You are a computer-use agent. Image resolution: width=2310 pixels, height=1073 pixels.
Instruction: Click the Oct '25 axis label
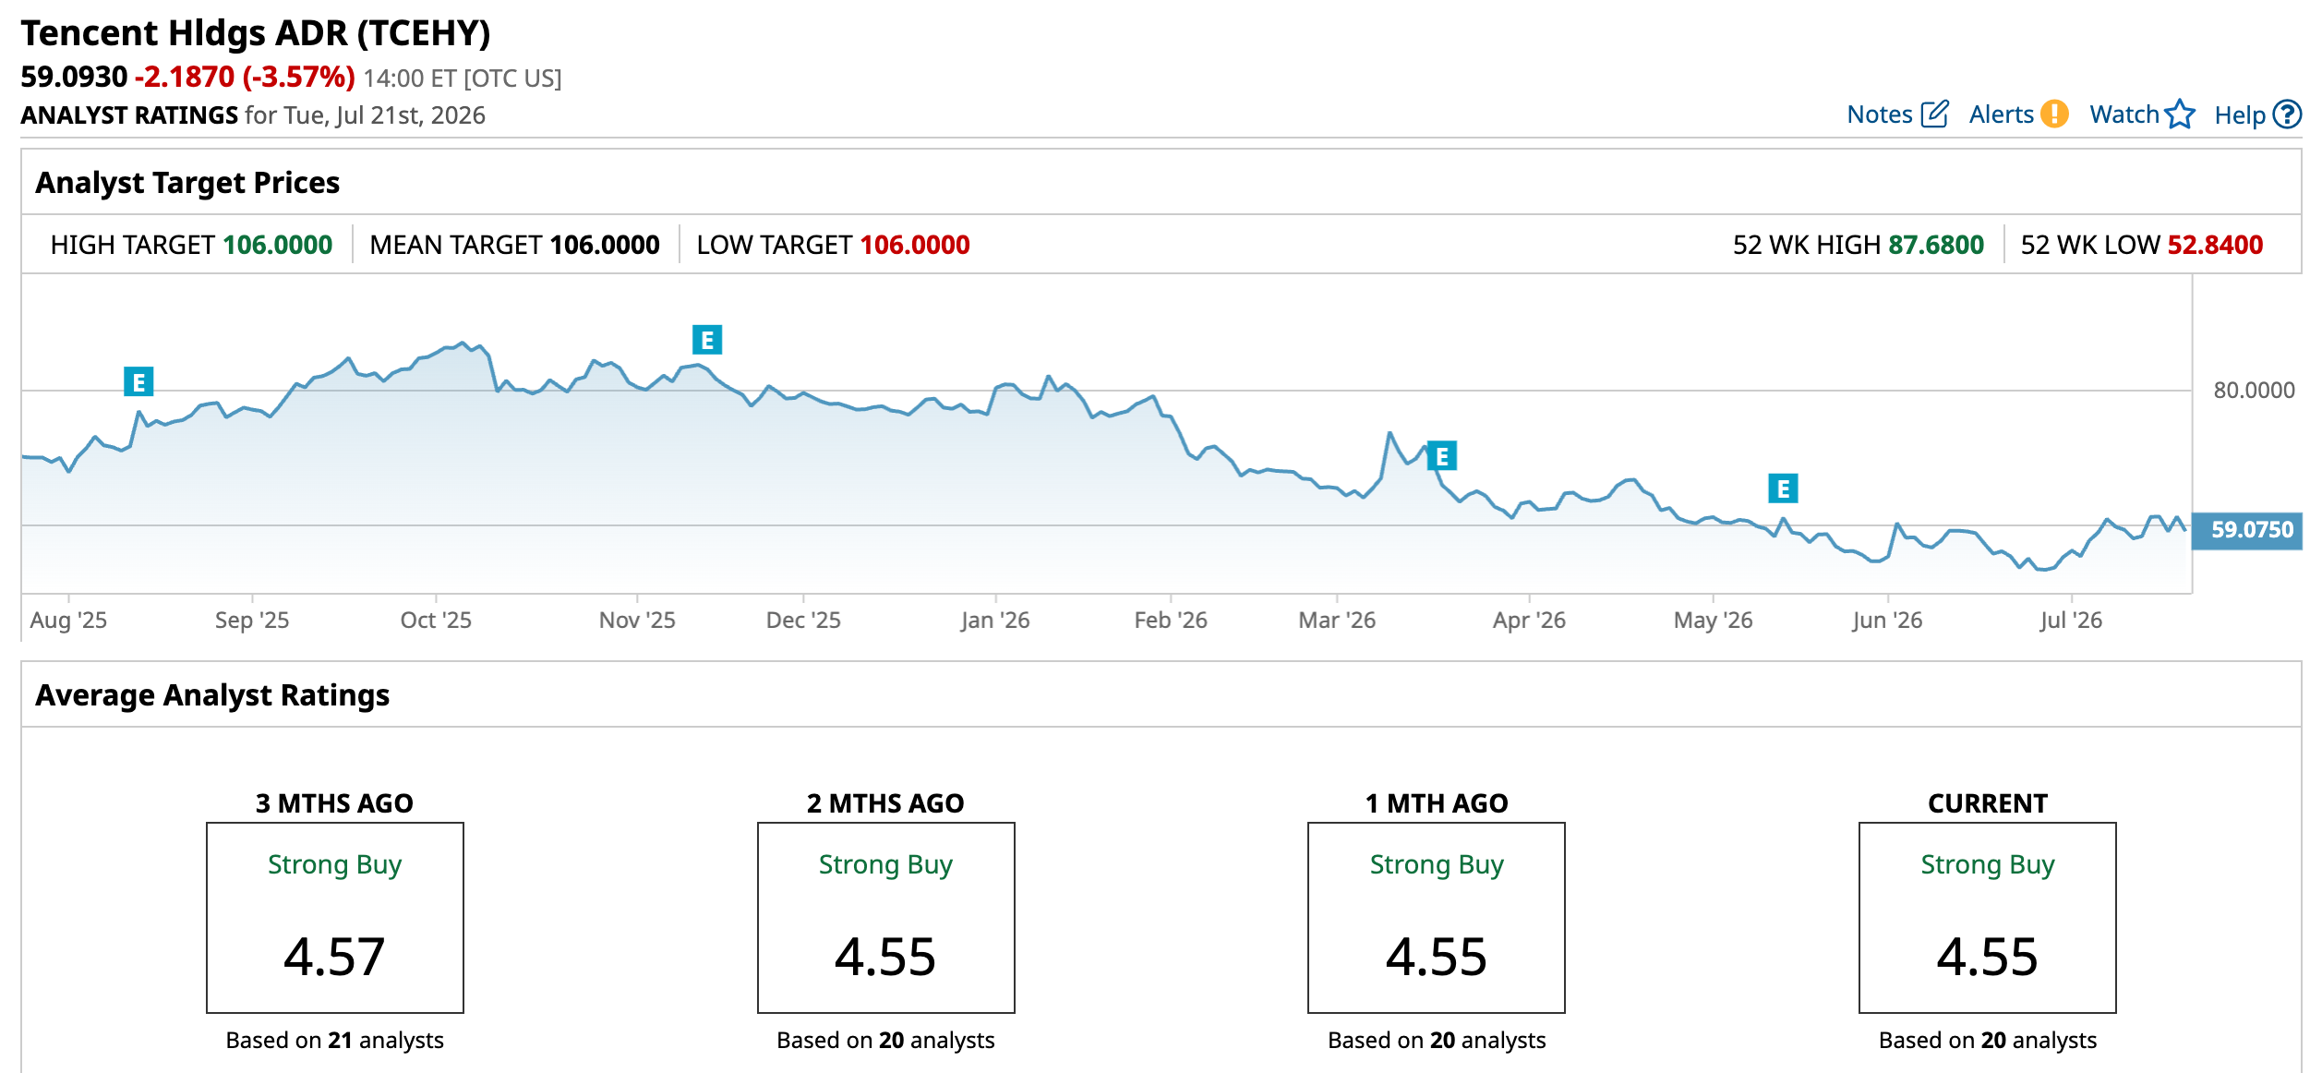[x=436, y=620]
